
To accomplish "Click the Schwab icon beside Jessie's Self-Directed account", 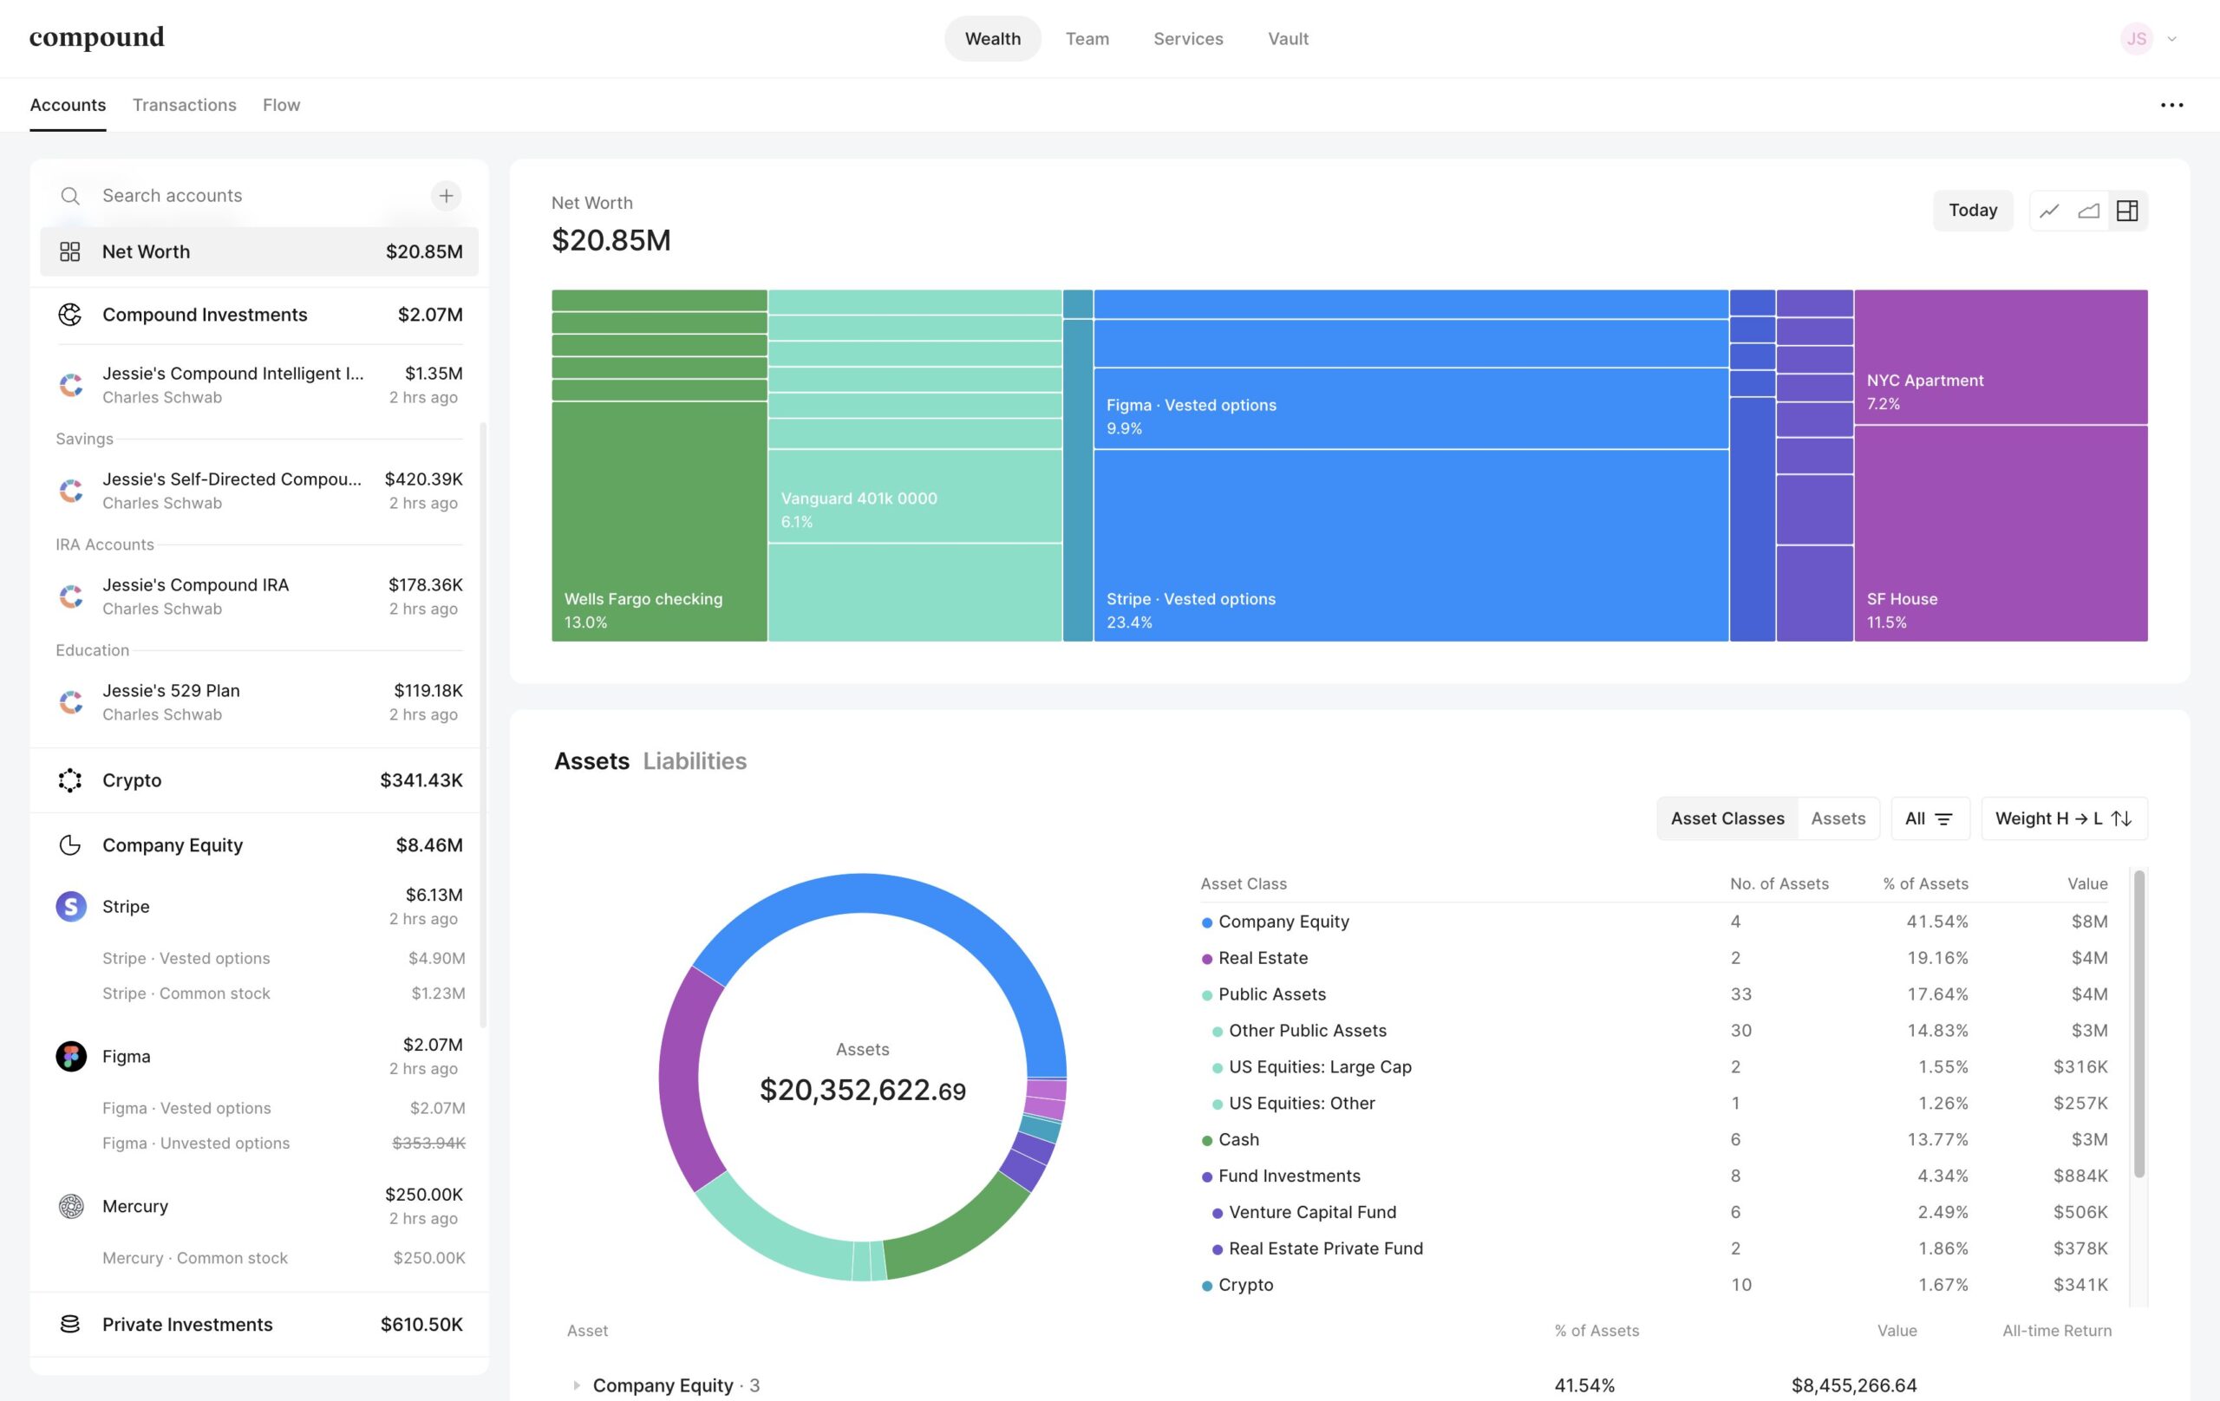I will [x=71, y=491].
